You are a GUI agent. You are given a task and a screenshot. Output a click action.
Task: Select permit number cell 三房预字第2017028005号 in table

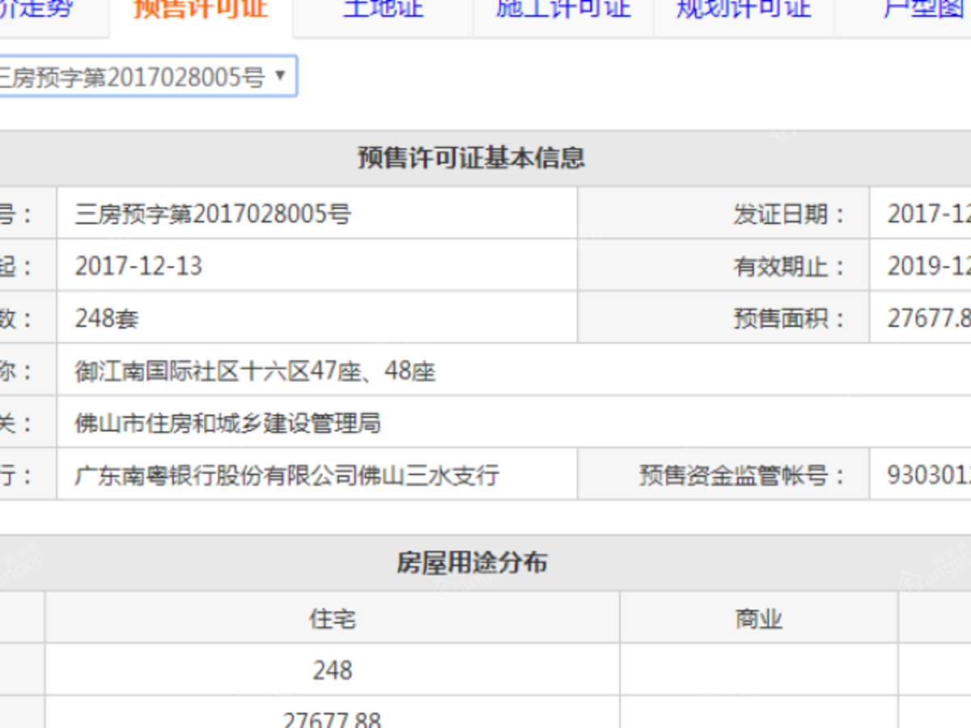click(317, 214)
